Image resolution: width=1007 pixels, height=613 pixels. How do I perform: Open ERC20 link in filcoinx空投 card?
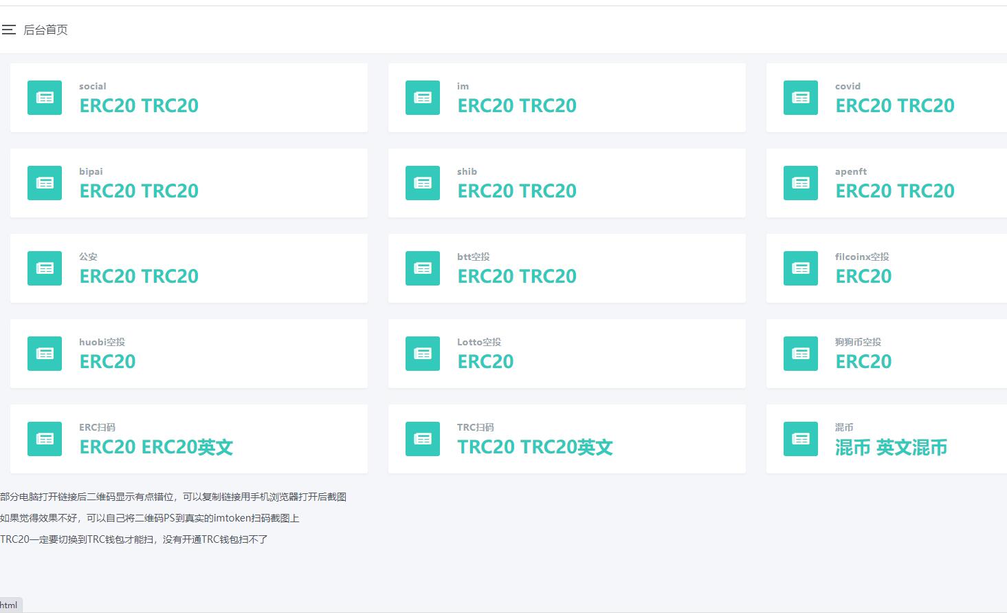[863, 277]
